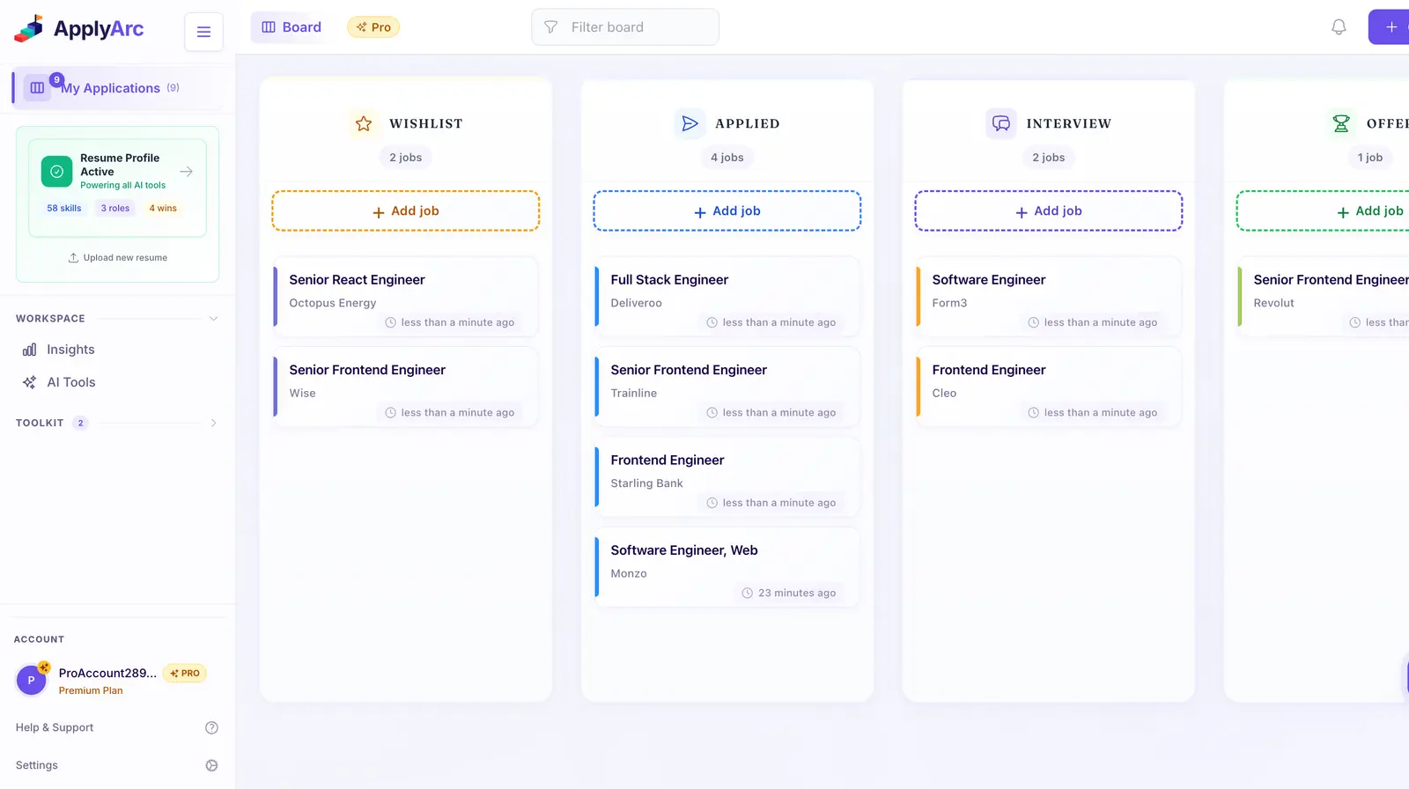Click the Applied paper-plane icon
The height and width of the screenshot is (789, 1409).
pos(690,123)
